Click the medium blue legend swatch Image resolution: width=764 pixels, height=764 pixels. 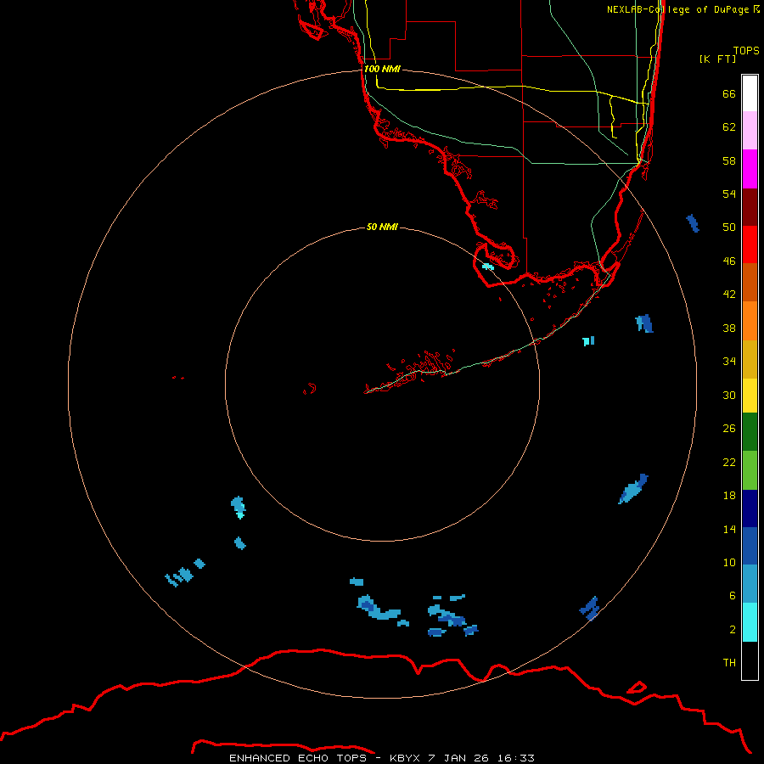(x=750, y=546)
